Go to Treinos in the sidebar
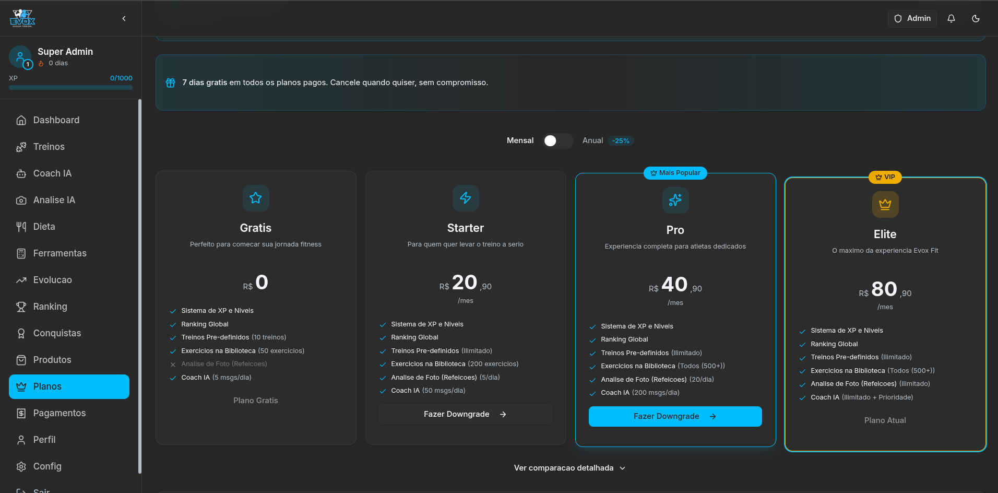Screen dimensions: 998x493 [x=69, y=147]
